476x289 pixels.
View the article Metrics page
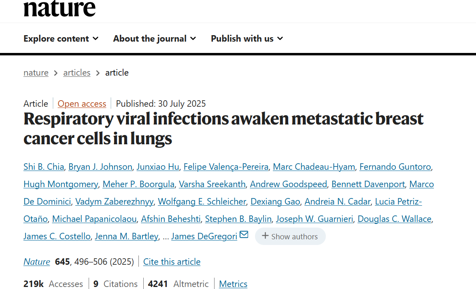click(x=233, y=284)
